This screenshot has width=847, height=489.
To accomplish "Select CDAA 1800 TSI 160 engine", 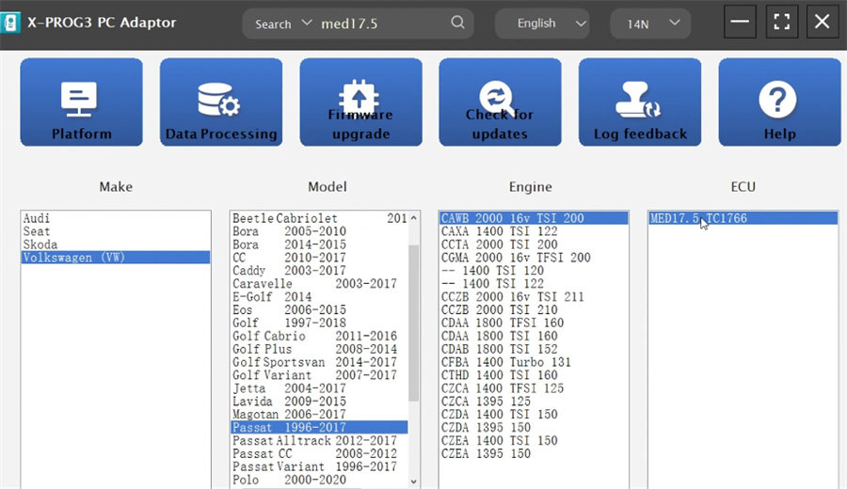I will (534, 336).
